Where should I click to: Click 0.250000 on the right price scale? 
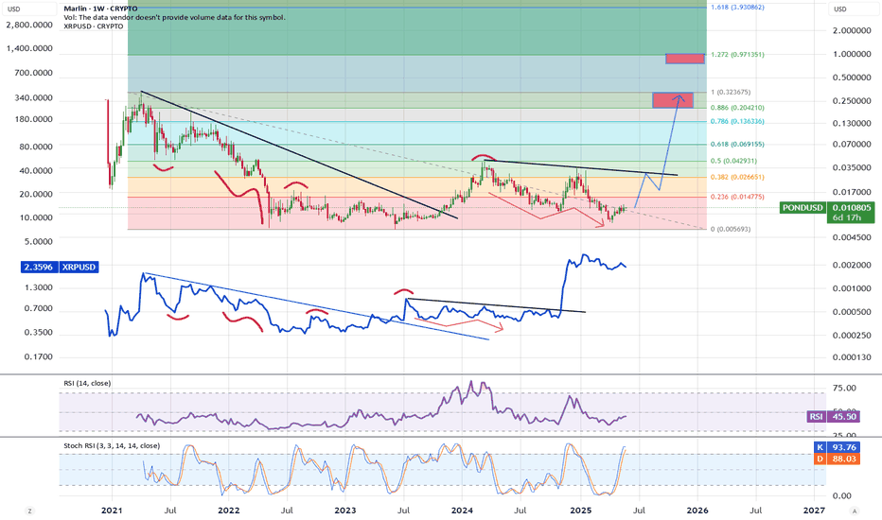[852, 101]
